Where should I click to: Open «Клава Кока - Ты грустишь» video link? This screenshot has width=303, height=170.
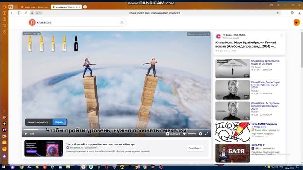tap(265, 106)
